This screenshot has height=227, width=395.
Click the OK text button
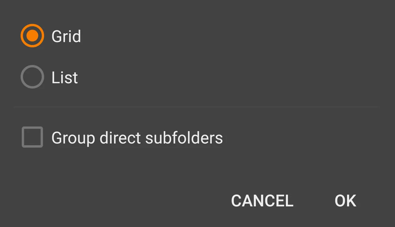coord(345,201)
